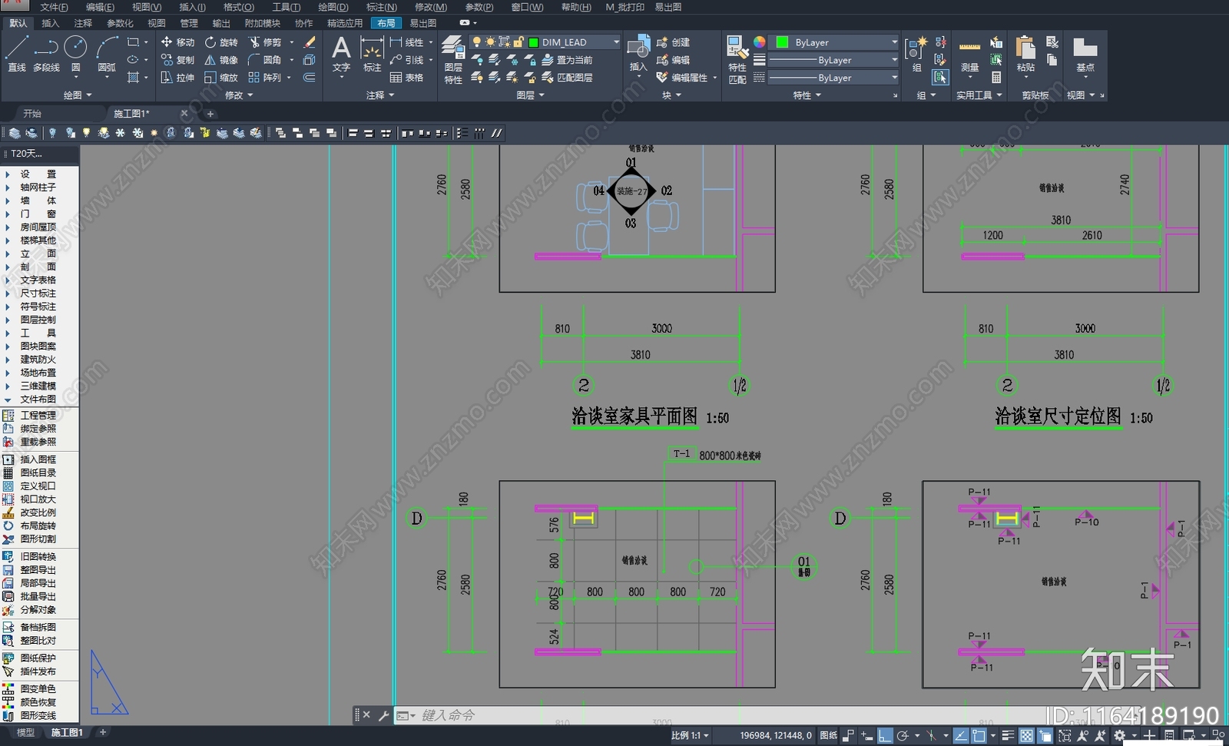Click the color wheel icon in 特性 panel

pyautogui.click(x=759, y=42)
